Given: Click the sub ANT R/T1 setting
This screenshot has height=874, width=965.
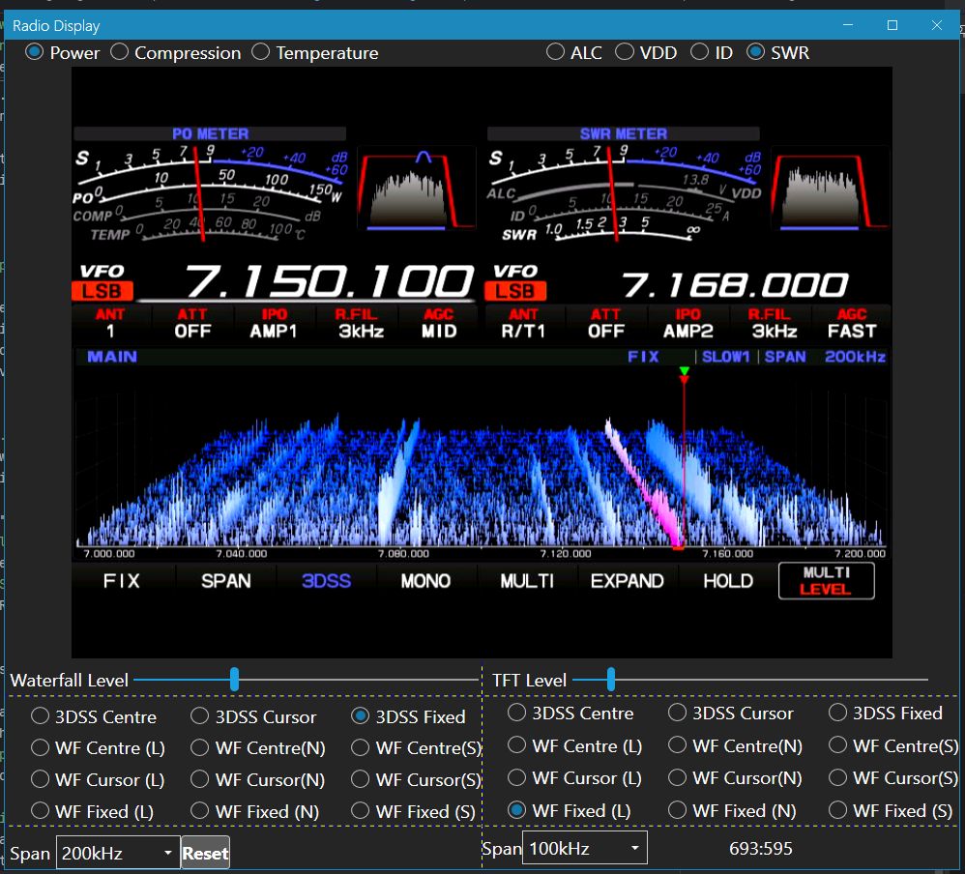Looking at the screenshot, I should point(523,323).
